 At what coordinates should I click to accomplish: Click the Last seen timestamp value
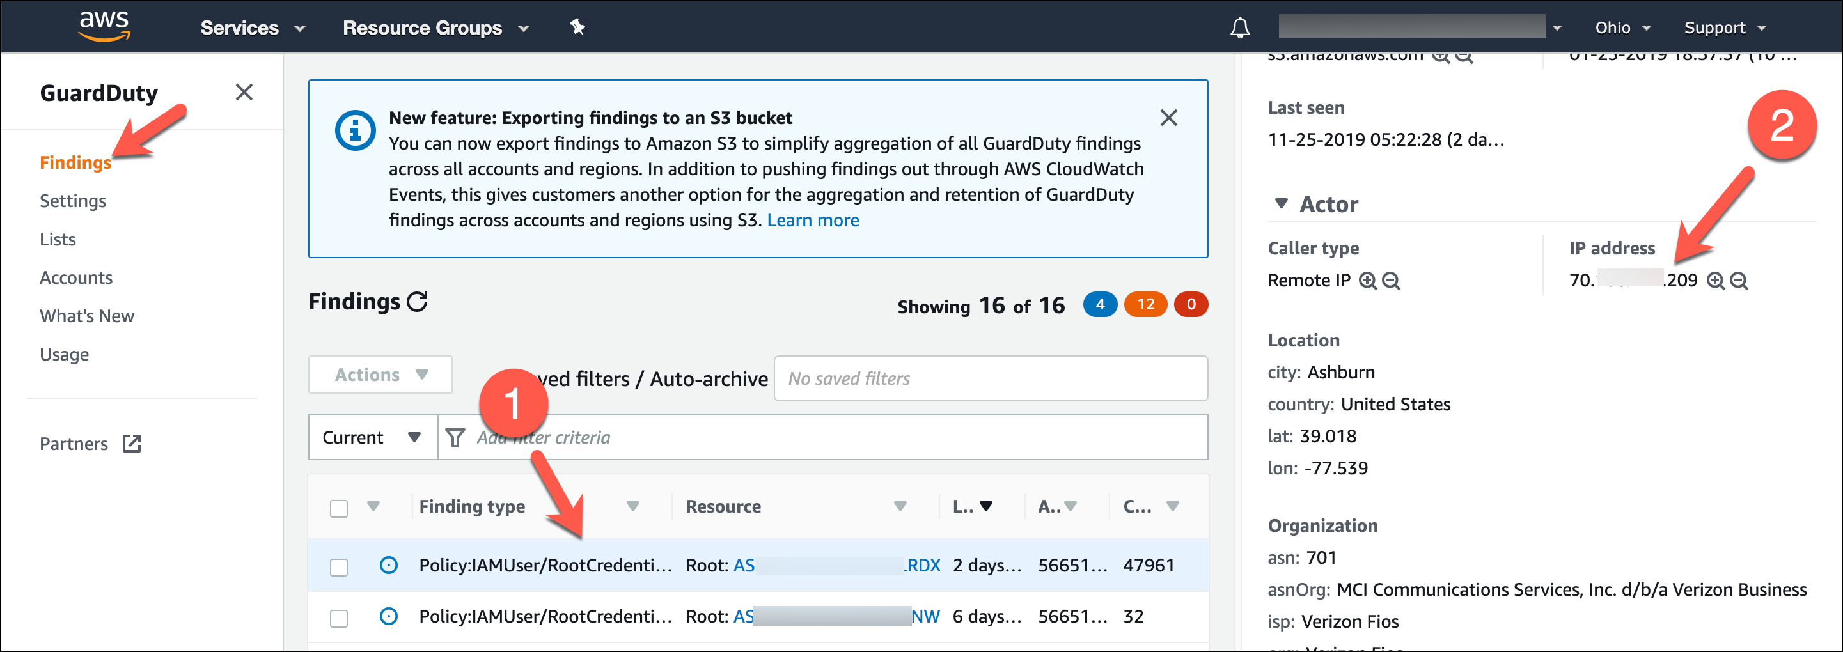point(1386,139)
